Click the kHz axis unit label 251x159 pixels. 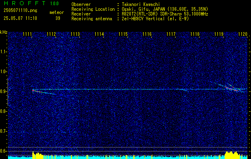(x=4, y=32)
